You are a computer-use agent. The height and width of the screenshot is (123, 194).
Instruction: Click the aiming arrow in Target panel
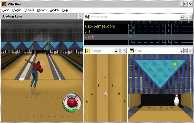(106, 95)
